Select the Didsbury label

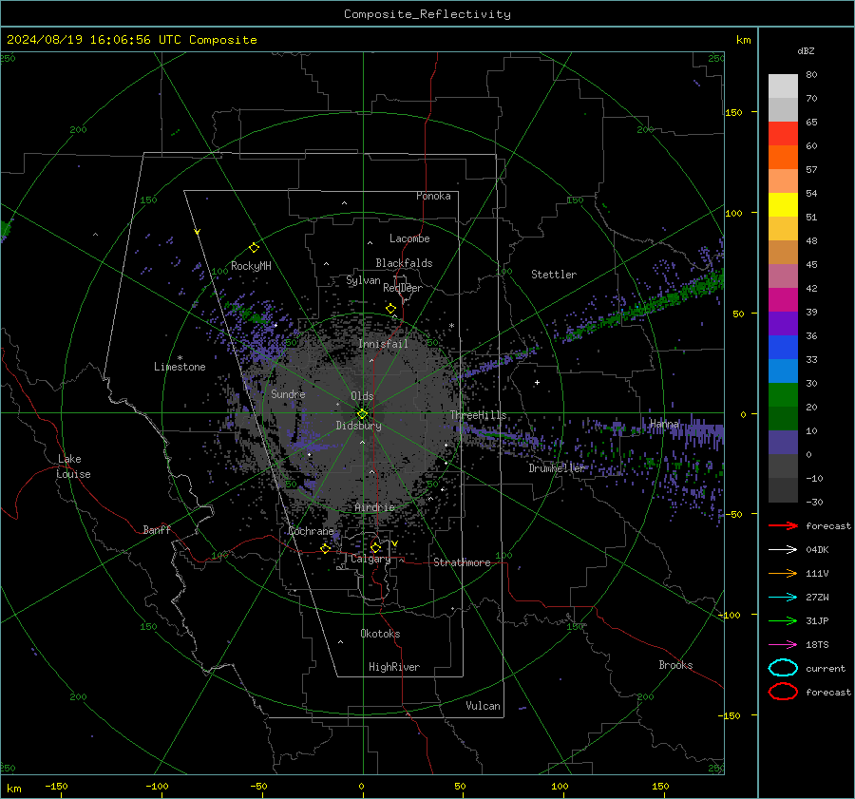[x=358, y=426]
